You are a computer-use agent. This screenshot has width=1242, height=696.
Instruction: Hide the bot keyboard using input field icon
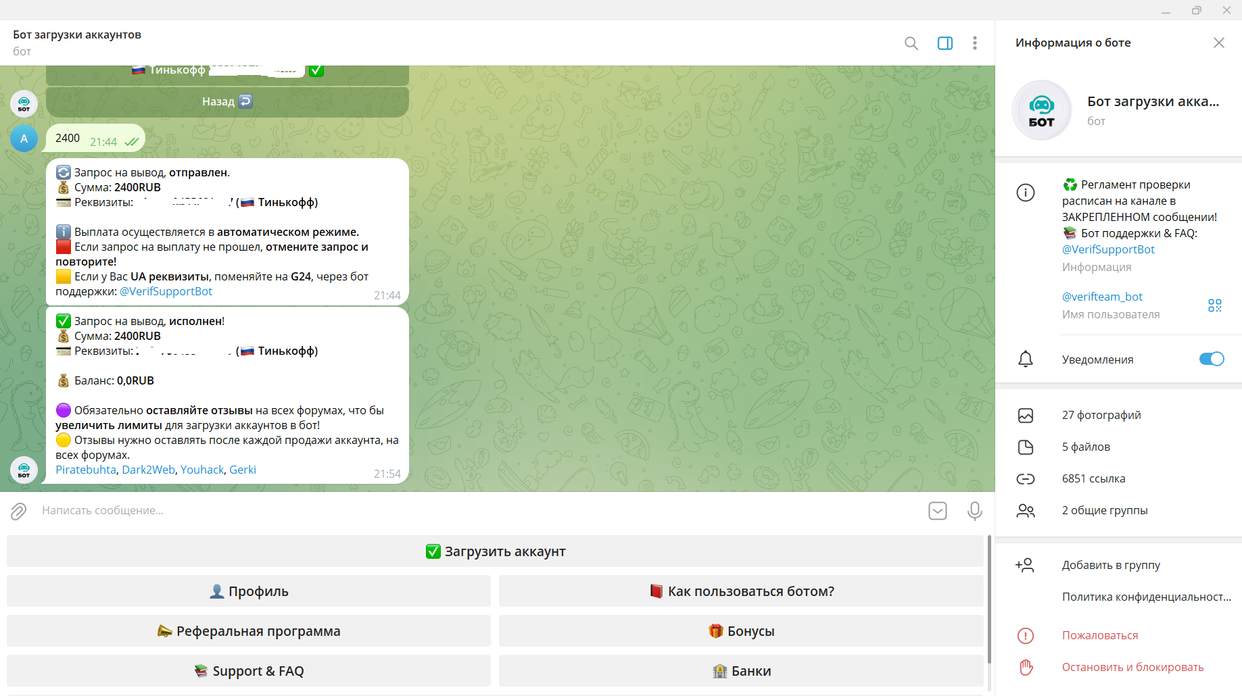tap(937, 511)
